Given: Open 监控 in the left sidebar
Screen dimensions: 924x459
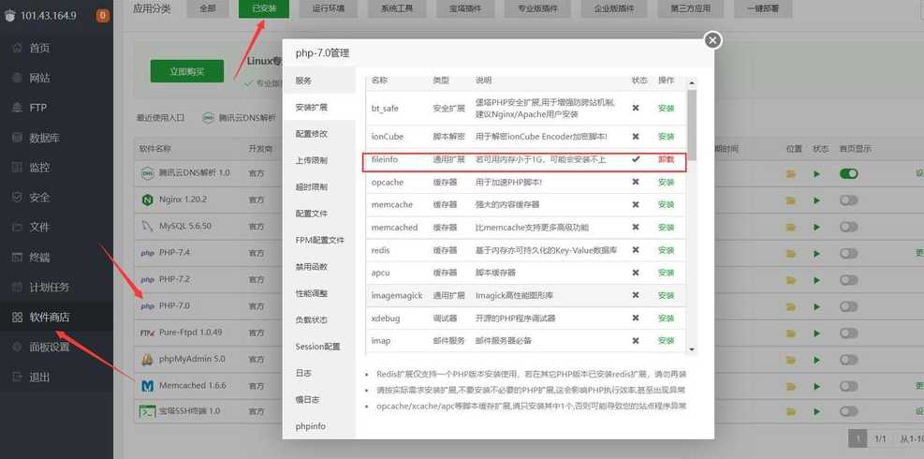Looking at the screenshot, I should coord(39,168).
